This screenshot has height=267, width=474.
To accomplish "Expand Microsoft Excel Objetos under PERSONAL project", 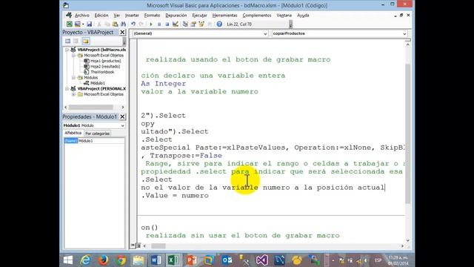I will pos(73,94).
